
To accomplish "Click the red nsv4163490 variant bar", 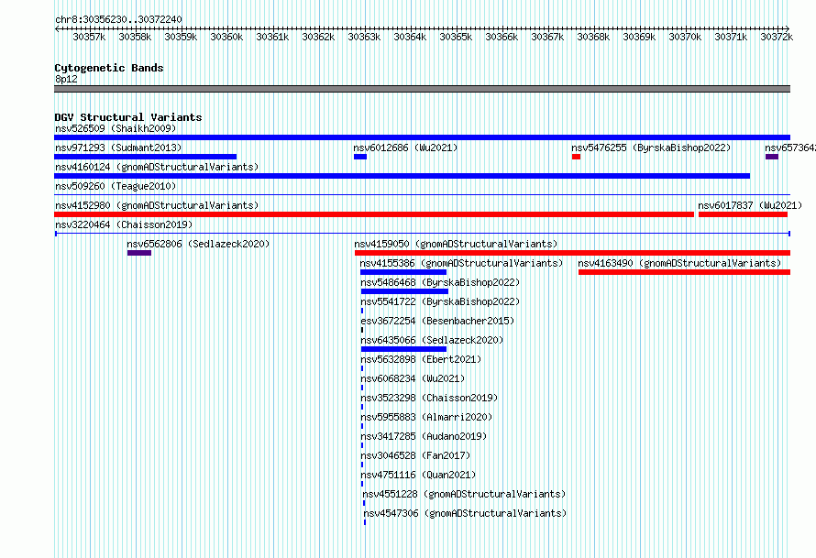I will [684, 272].
